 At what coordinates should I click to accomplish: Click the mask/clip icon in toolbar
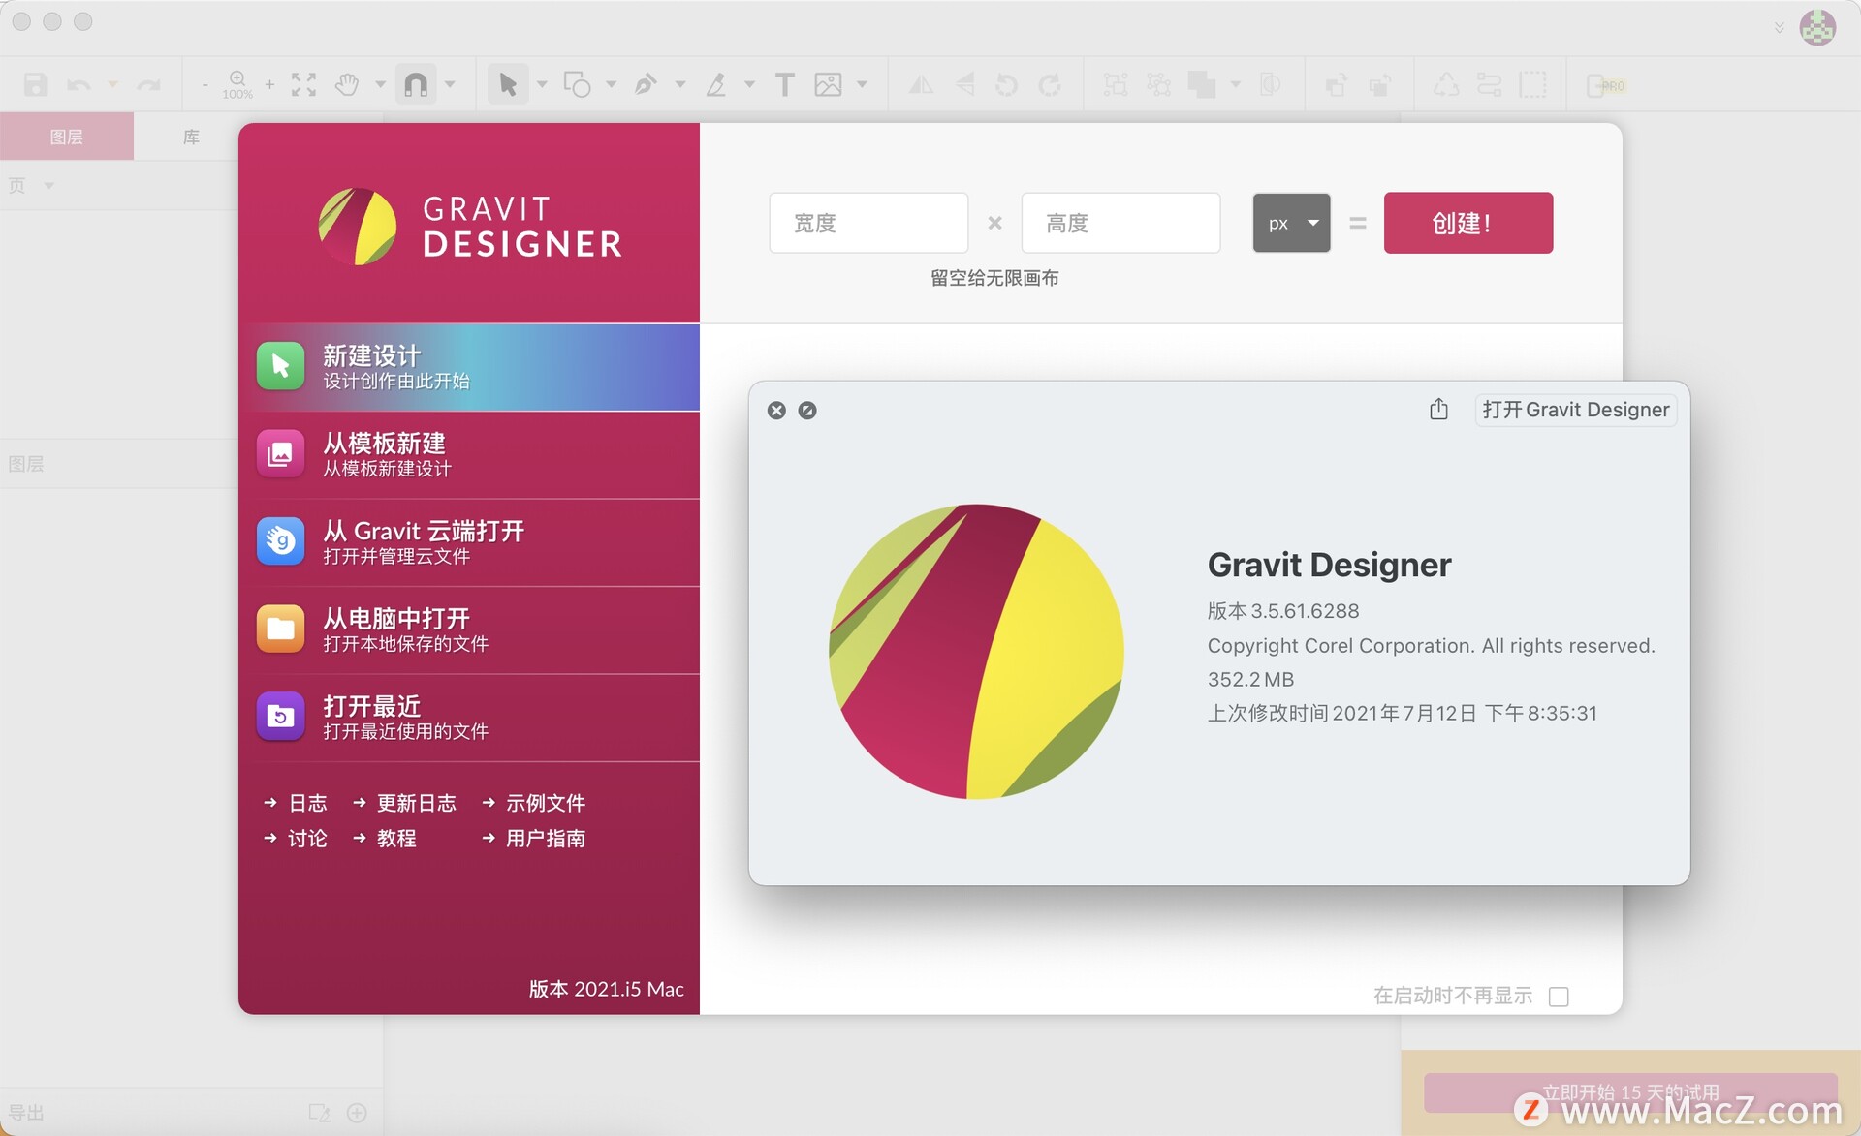coord(1270,85)
